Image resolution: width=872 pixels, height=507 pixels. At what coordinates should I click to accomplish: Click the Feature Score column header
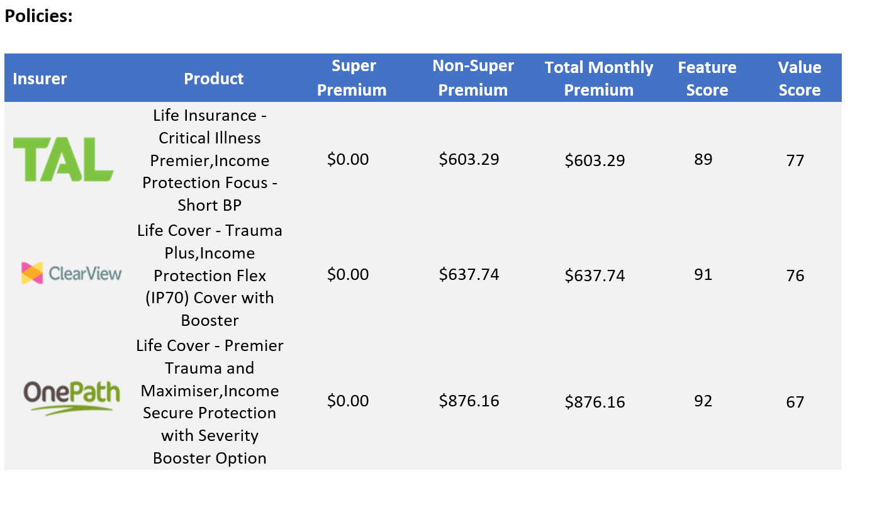pyautogui.click(x=707, y=78)
